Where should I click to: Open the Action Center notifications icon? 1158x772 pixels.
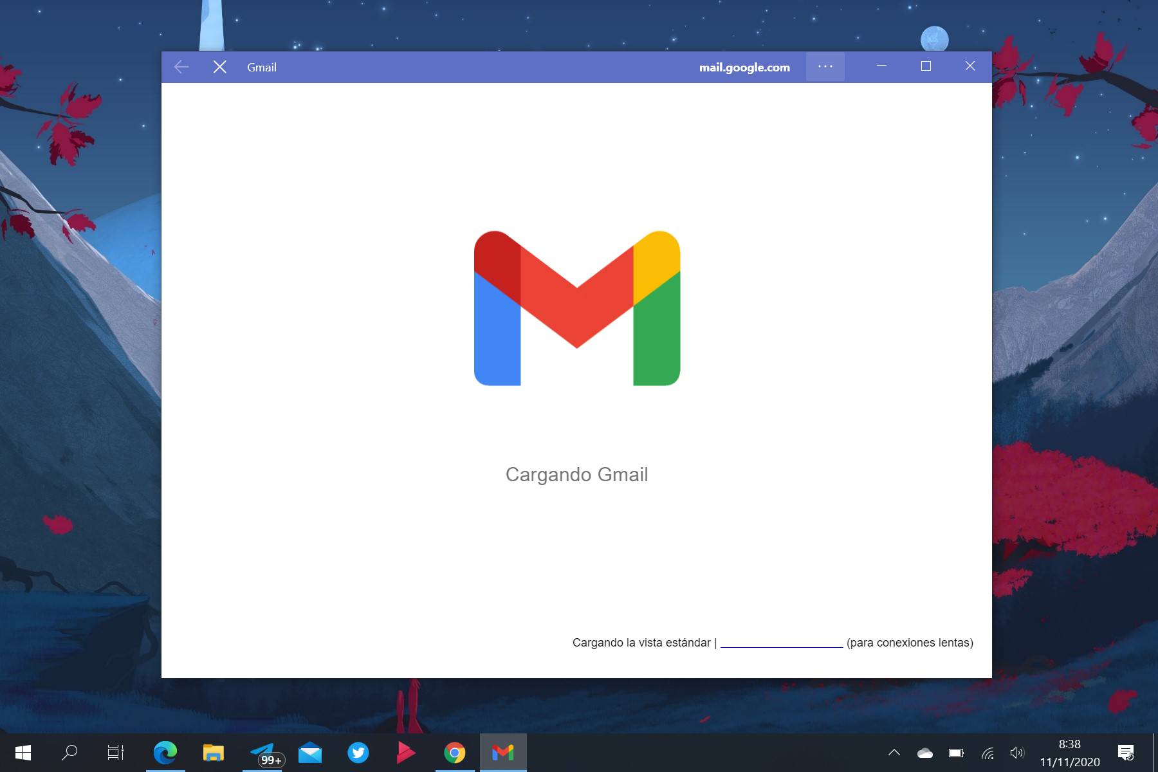pyautogui.click(x=1126, y=753)
